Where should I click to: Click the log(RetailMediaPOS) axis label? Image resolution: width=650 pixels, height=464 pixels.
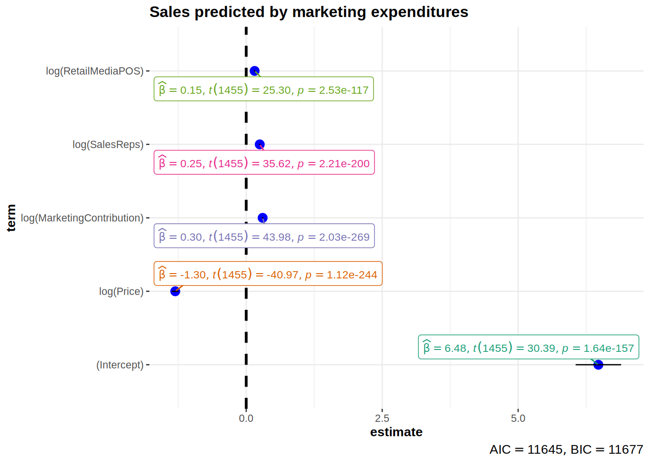tap(95, 71)
